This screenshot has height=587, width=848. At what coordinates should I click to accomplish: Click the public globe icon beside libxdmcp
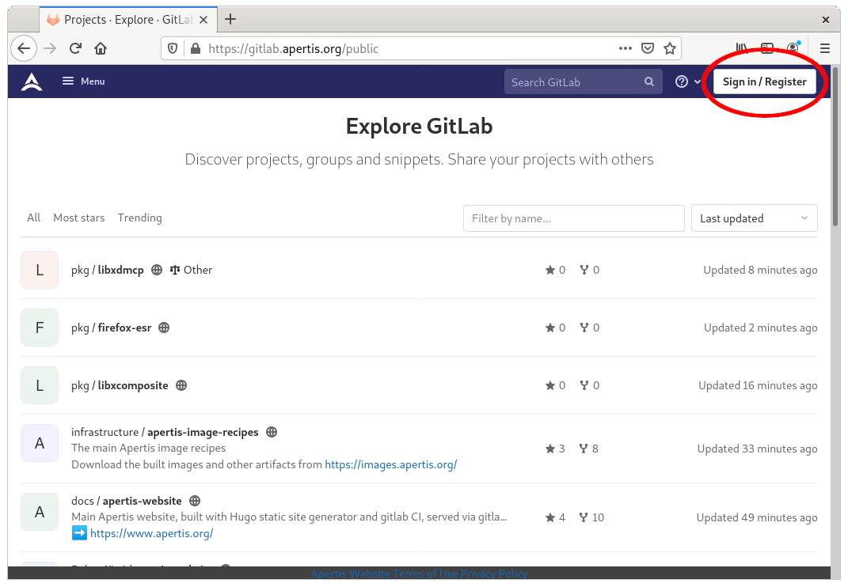[x=157, y=270]
